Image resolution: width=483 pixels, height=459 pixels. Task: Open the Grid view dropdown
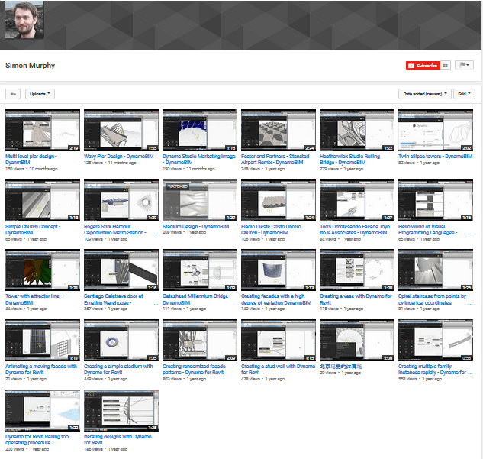click(463, 94)
